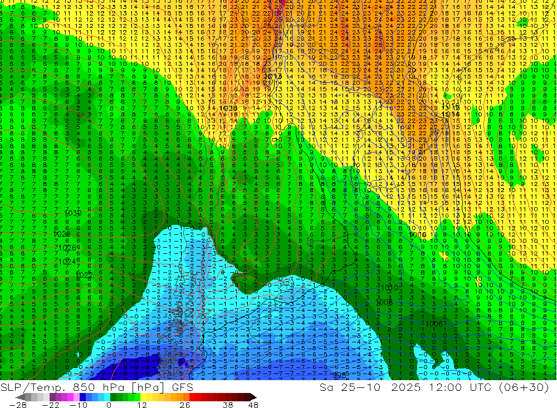Click the map title 'SLP/Temp. 850 hPa [hPa] GFS'
The image size is (557, 408).
point(96,387)
